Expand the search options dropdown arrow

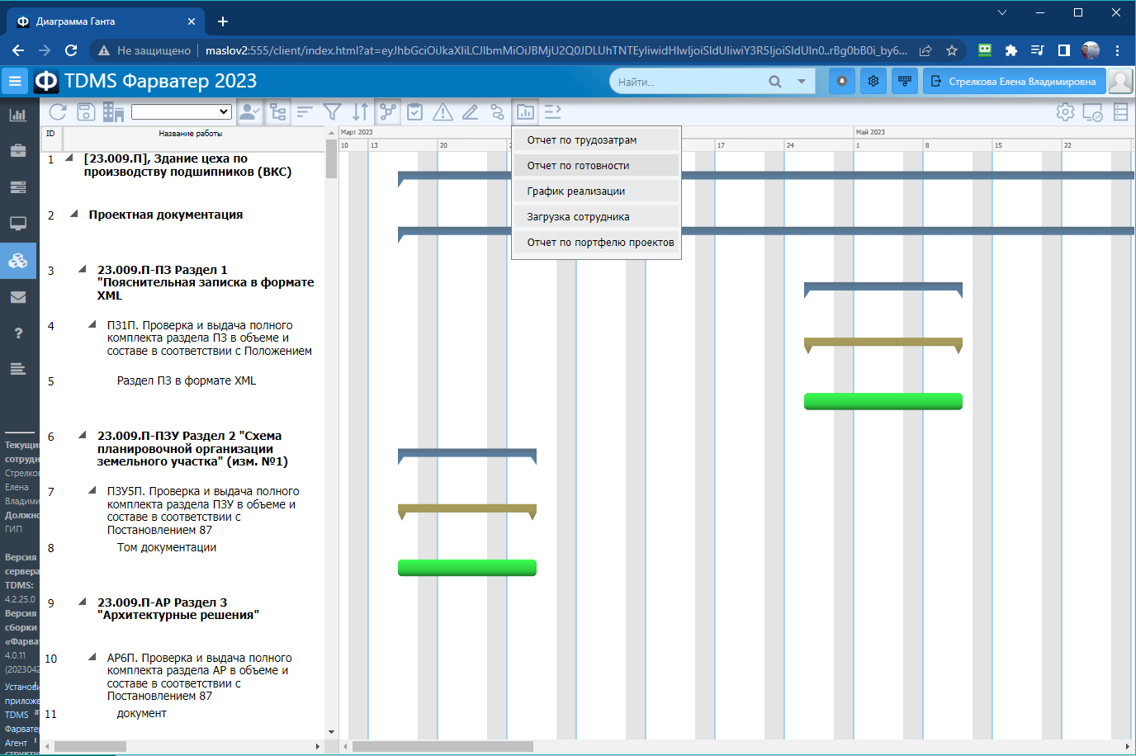point(801,82)
